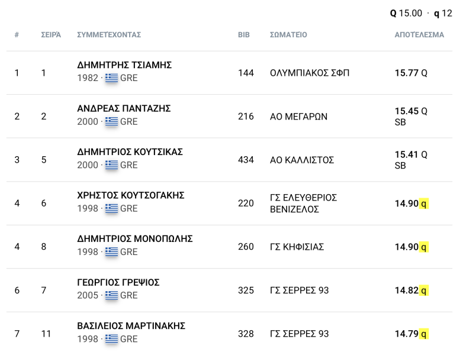Sort by the ΑΠΟΤΕΛΕΣΜΑ column header
The height and width of the screenshot is (355, 460).
point(419,35)
